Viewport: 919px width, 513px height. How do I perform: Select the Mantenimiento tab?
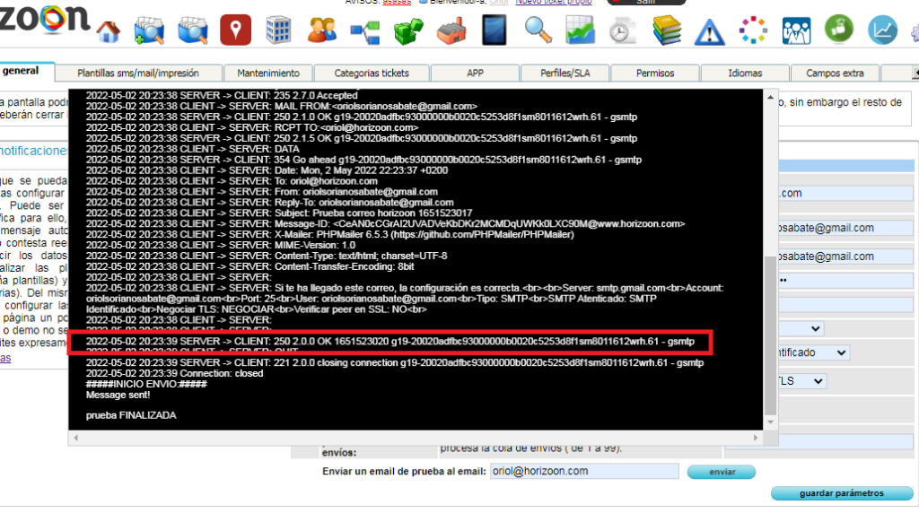click(x=267, y=74)
